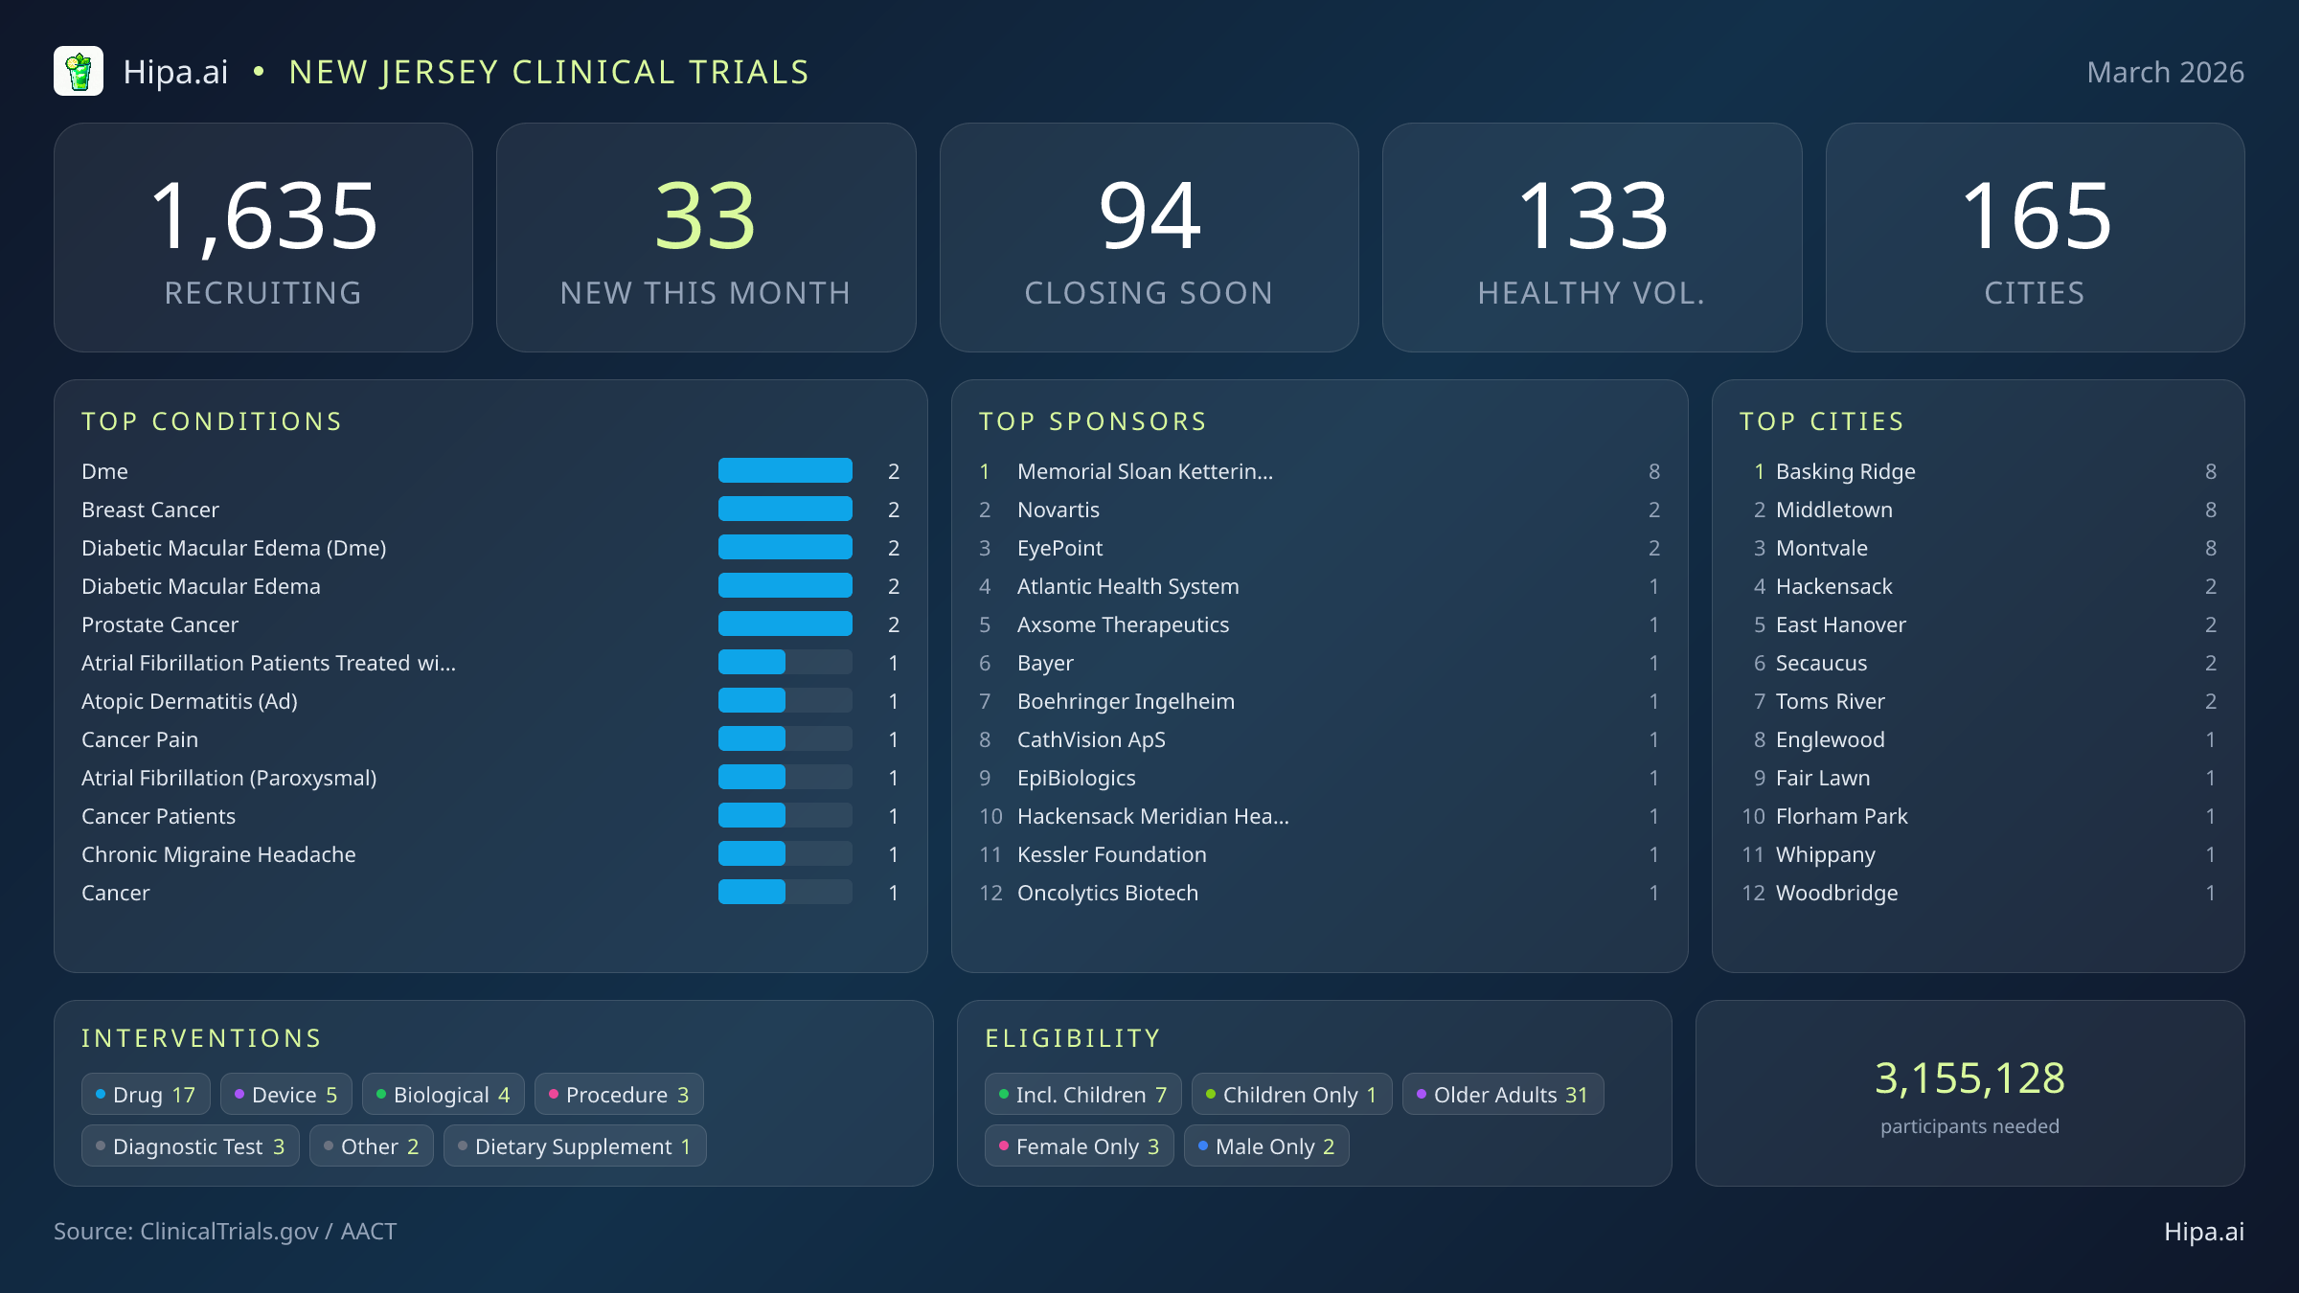Toggle the Children Only eligibility pill
The width and height of the screenshot is (2299, 1293).
1291,1094
